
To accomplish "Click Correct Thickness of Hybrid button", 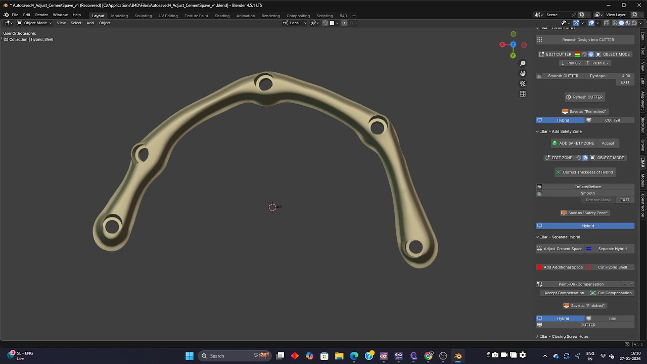I will (x=584, y=172).
